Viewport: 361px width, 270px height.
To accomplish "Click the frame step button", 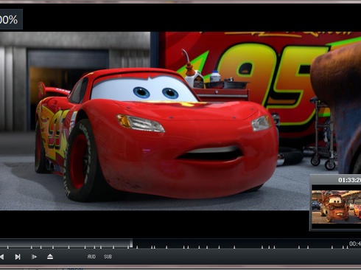I will [x=35, y=257].
